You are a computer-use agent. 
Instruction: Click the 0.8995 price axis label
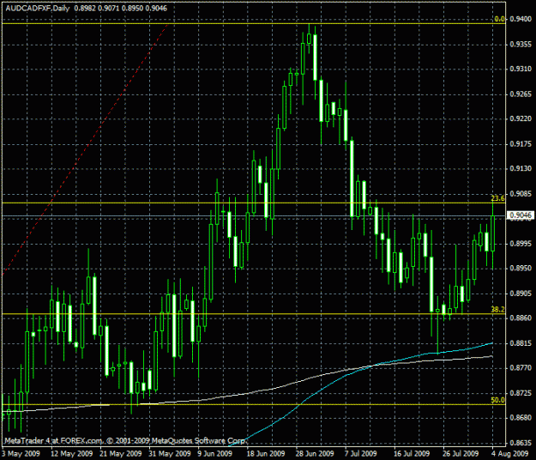[521, 244]
